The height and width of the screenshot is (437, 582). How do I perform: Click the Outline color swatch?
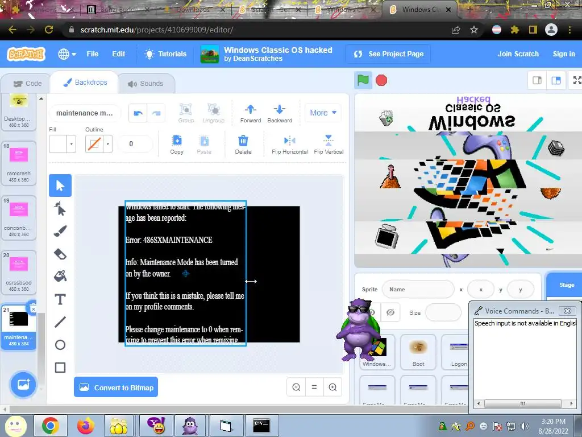pos(94,144)
